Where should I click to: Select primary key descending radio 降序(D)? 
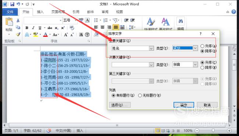click(x=203, y=51)
